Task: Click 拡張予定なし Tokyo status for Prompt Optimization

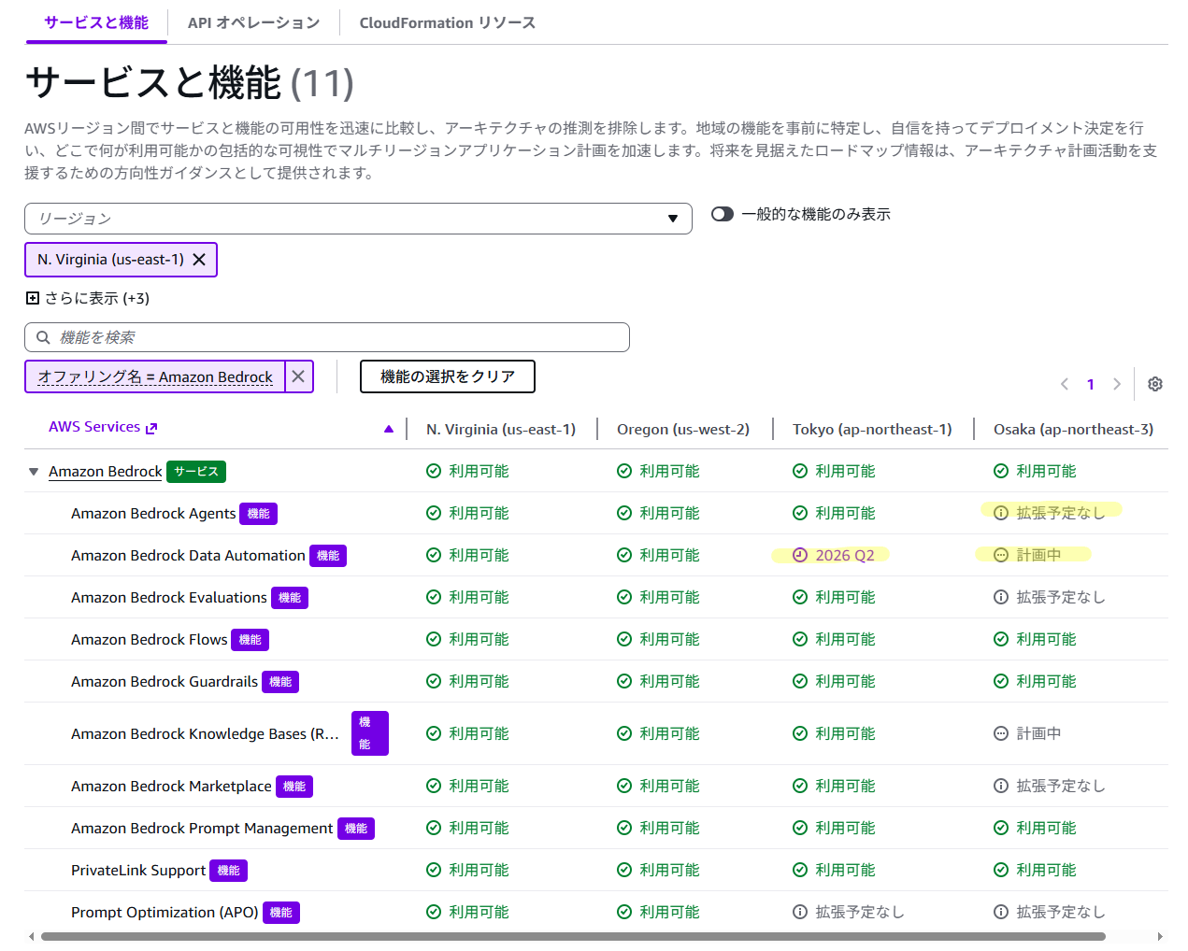Action: click(849, 913)
